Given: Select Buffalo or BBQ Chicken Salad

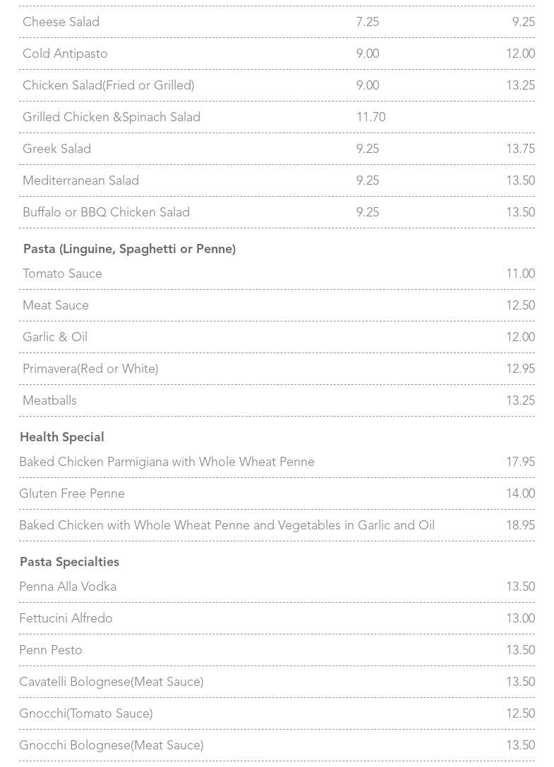Looking at the screenshot, I should [x=106, y=212].
